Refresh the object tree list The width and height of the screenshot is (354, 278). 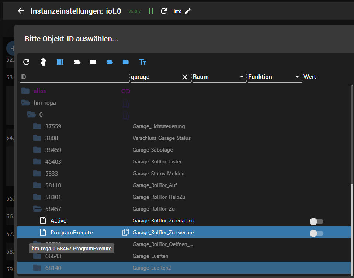[26, 62]
